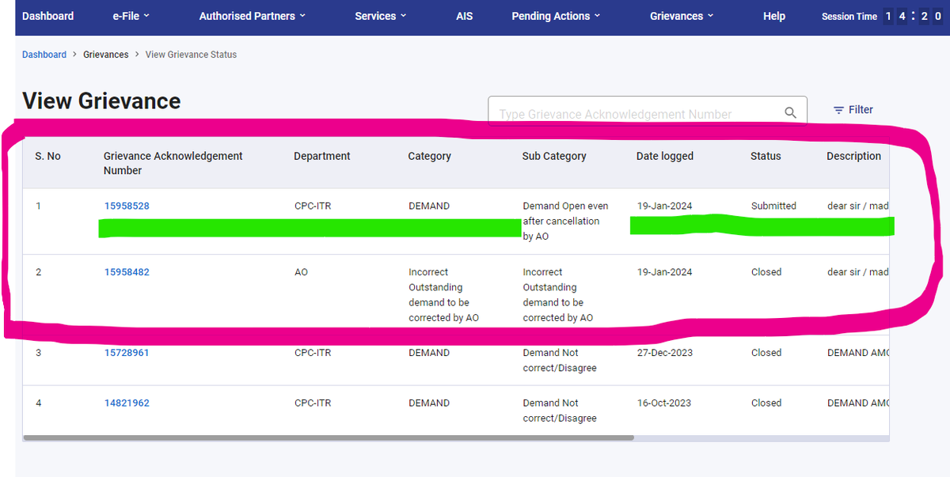The width and height of the screenshot is (950, 477).
Task: Click the Grievances breadcrumb
Action: click(x=106, y=55)
